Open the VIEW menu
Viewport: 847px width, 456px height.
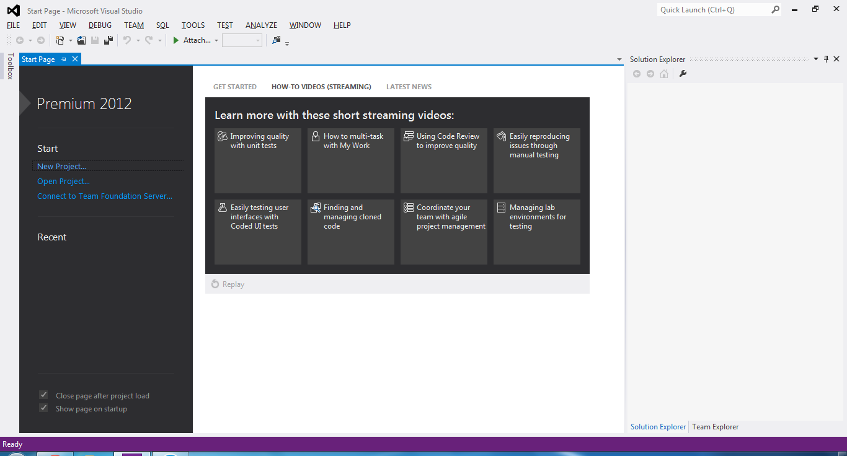tap(68, 25)
